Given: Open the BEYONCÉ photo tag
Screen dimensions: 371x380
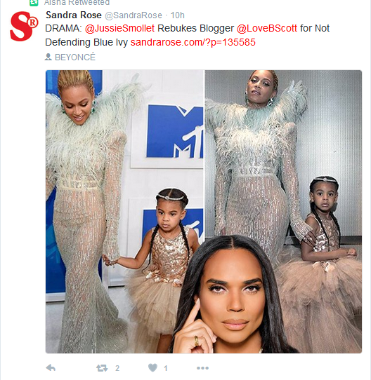Looking at the screenshot, I should coord(75,57).
